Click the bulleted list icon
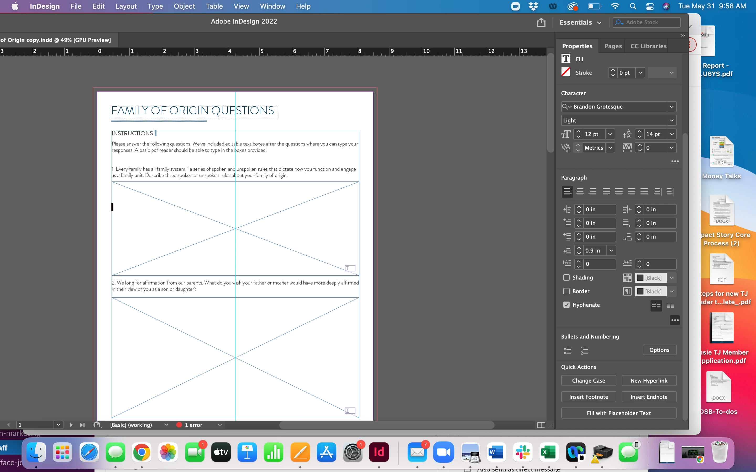Image resolution: width=756 pixels, height=472 pixels. point(568,351)
